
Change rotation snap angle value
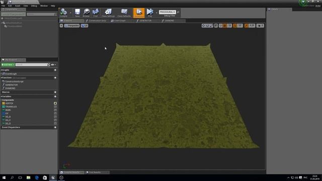240,26
